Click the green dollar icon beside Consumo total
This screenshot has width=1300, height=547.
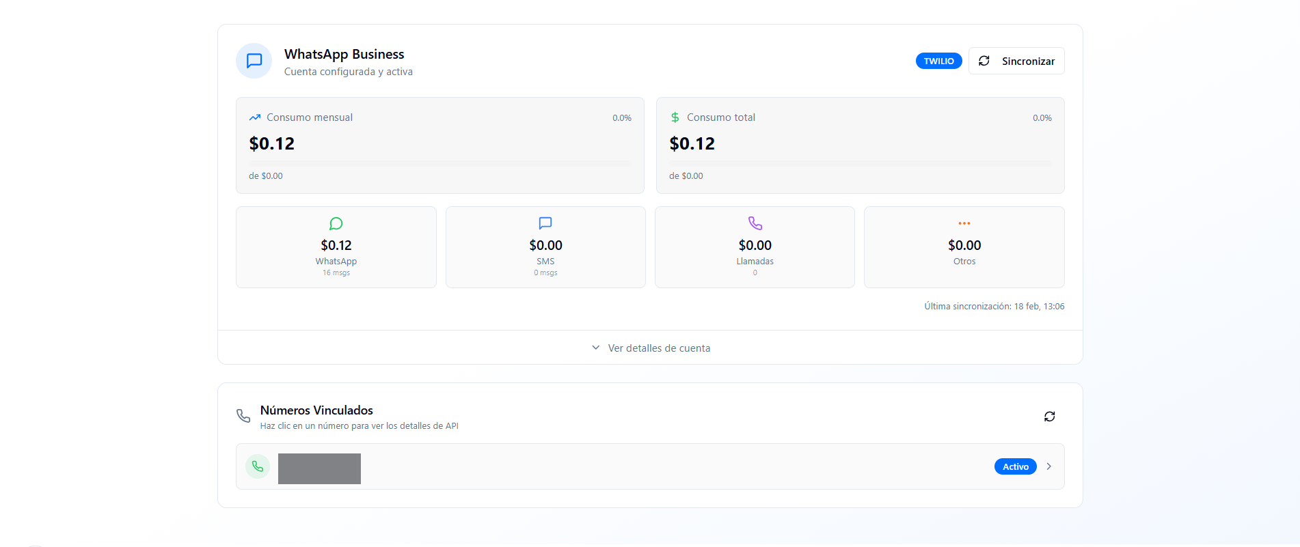(675, 117)
